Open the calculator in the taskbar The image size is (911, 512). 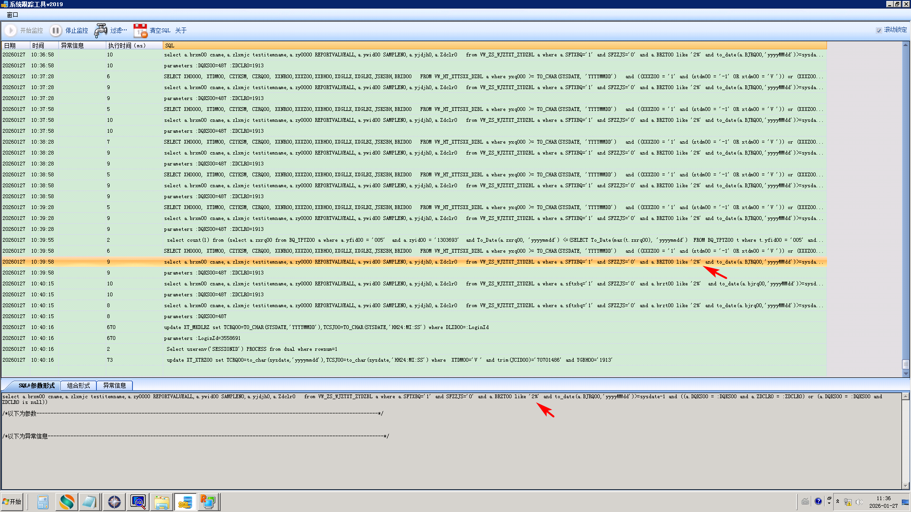(x=43, y=502)
